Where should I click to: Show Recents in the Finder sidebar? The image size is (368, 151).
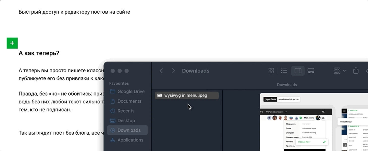coord(126,111)
